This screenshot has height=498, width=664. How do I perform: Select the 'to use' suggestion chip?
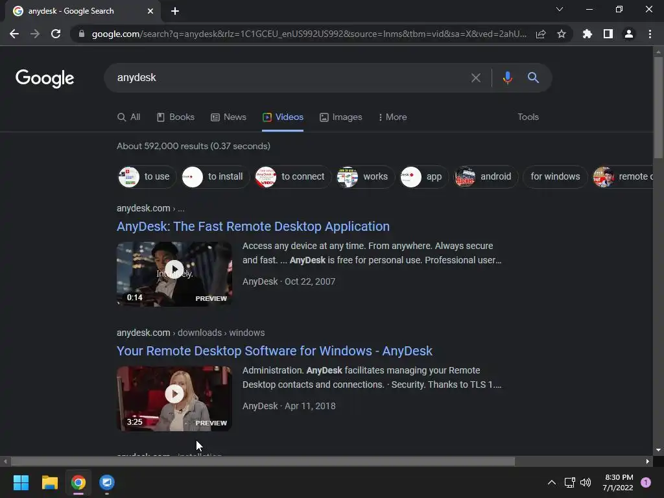[x=147, y=176]
